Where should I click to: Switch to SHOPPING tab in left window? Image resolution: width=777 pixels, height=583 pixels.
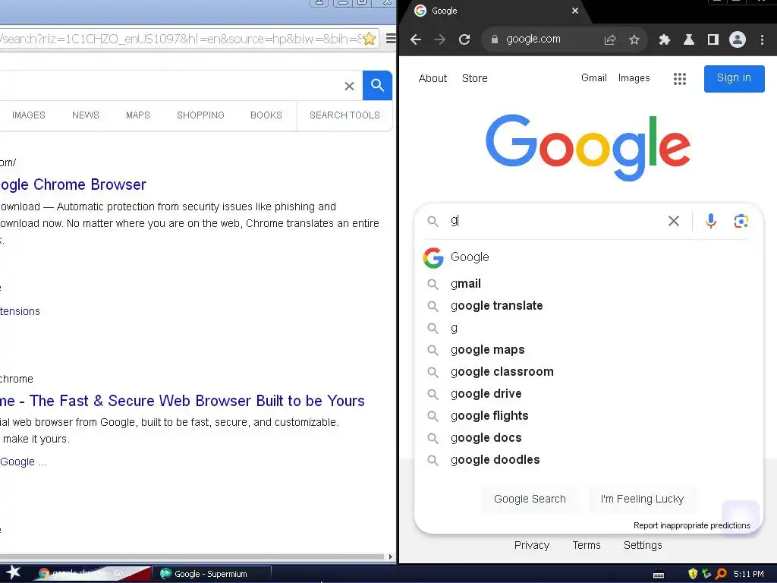[x=200, y=115]
